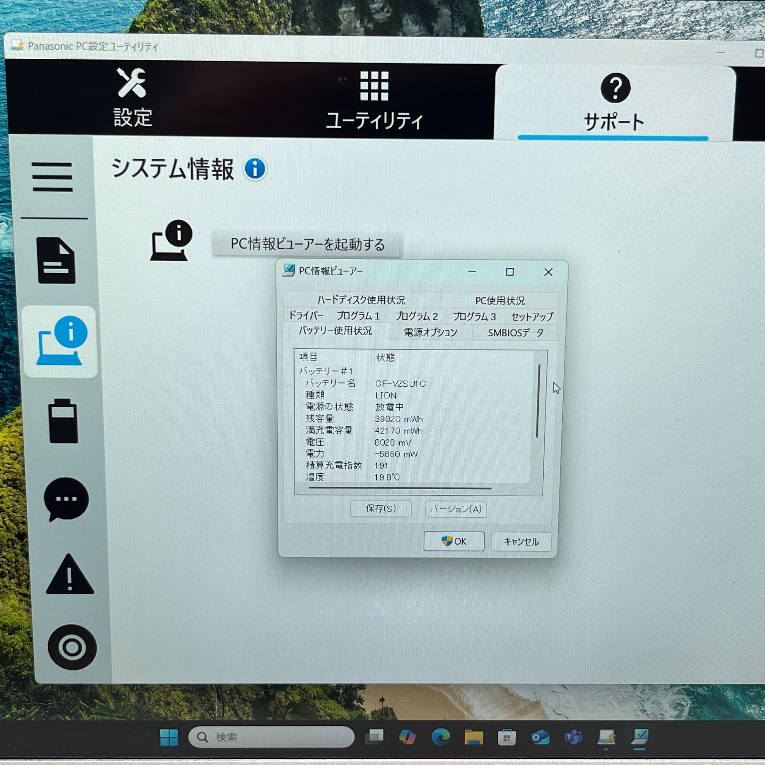The width and height of the screenshot is (765, 765).
Task: Switch to PC情報ビューアー taskbar icon
Action: 639,737
